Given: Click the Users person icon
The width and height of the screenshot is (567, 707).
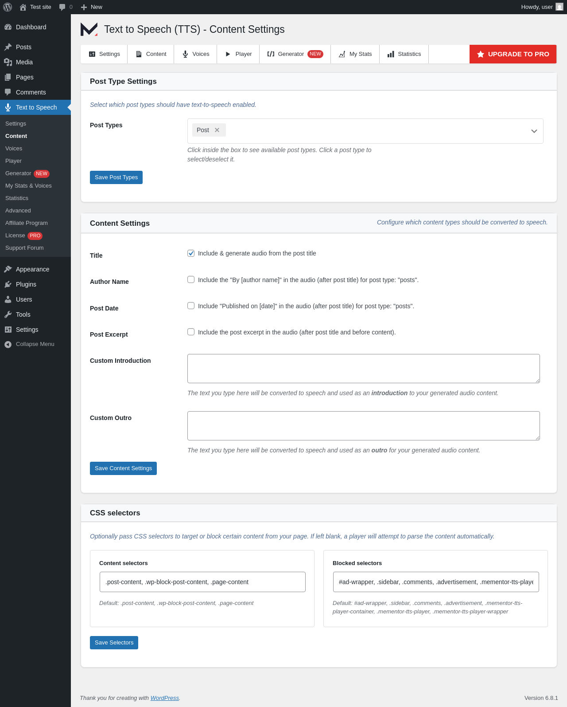Looking at the screenshot, I should [x=8, y=299].
